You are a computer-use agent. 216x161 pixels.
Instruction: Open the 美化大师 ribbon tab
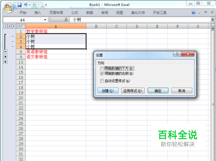[x=138, y=13]
